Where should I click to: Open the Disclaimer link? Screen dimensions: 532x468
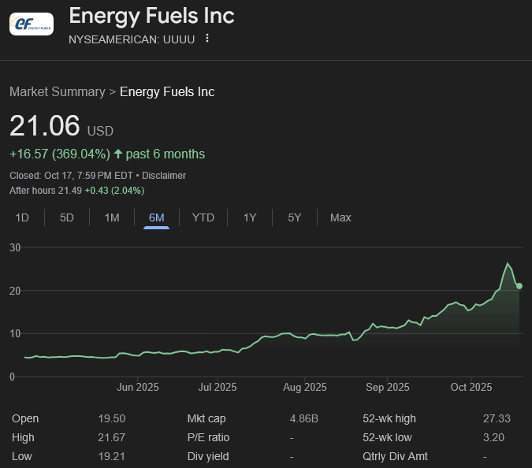coord(164,176)
